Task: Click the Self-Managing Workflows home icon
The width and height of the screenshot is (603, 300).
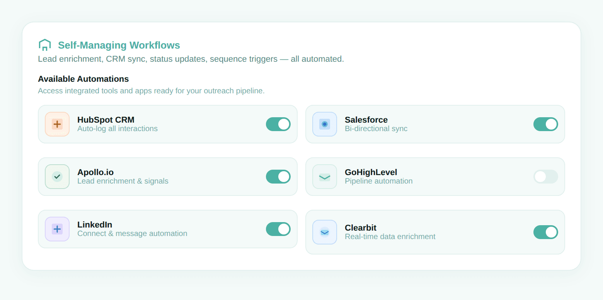Action: pos(45,45)
